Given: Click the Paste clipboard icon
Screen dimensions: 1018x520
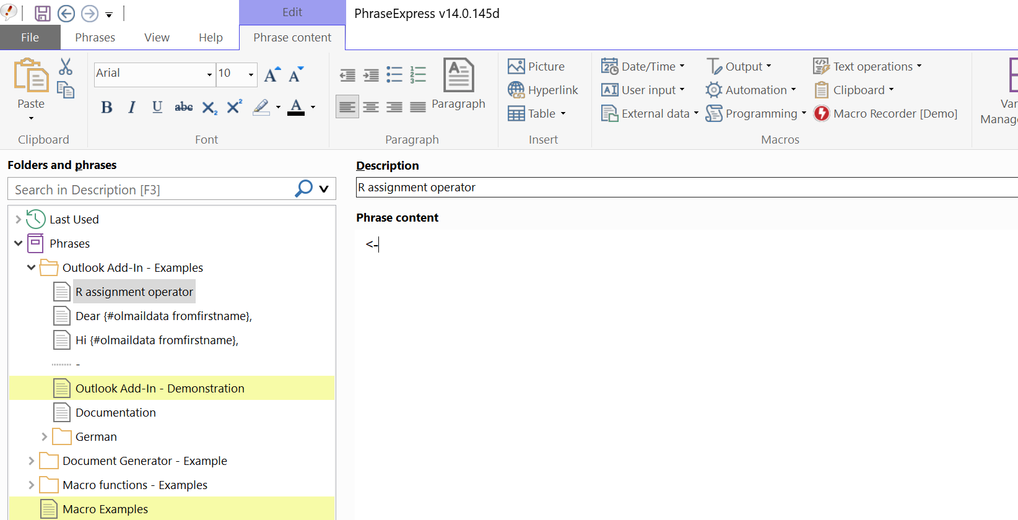Looking at the screenshot, I should pyautogui.click(x=31, y=76).
